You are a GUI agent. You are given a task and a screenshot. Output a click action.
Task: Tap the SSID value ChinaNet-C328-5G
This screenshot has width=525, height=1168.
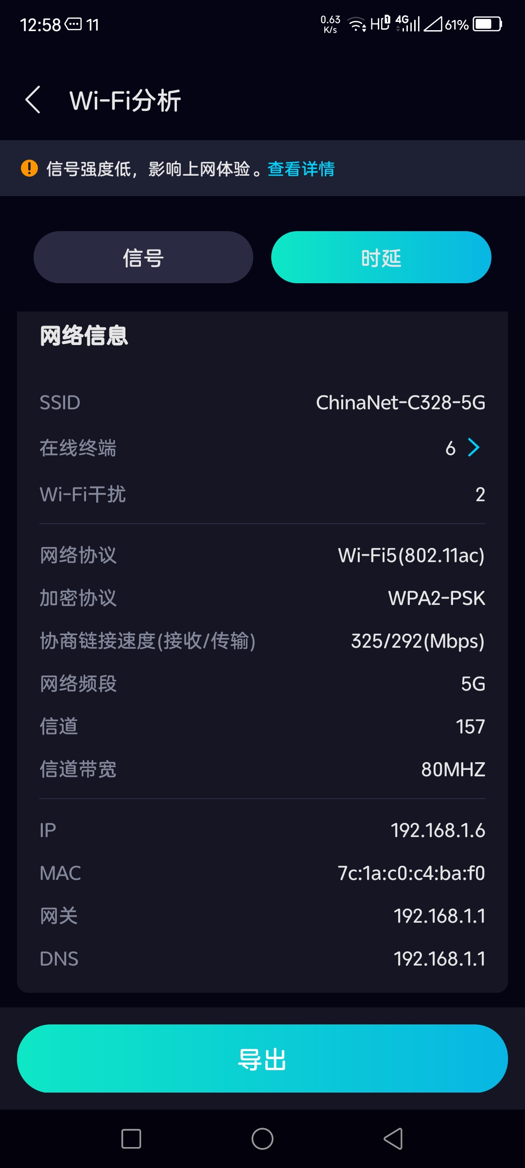tap(401, 402)
